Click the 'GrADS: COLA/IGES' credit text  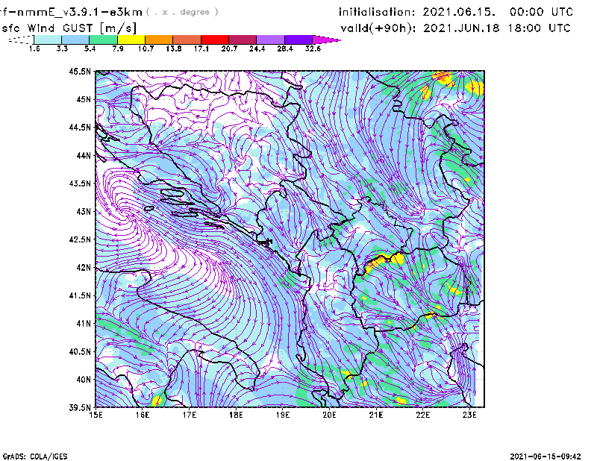click(35, 457)
